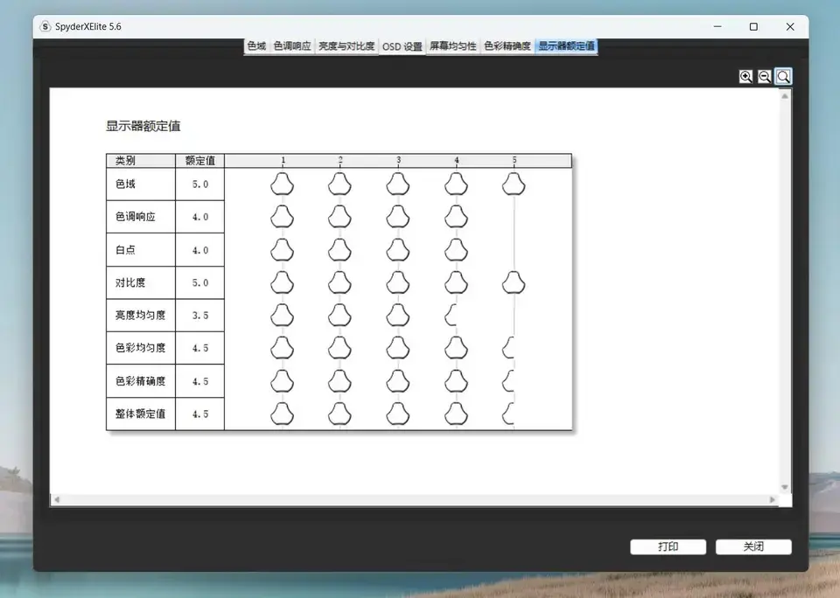Switch to the 亮度与对比度 tab

tap(346, 46)
